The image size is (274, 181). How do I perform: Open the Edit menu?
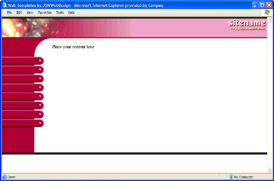[x=19, y=12]
